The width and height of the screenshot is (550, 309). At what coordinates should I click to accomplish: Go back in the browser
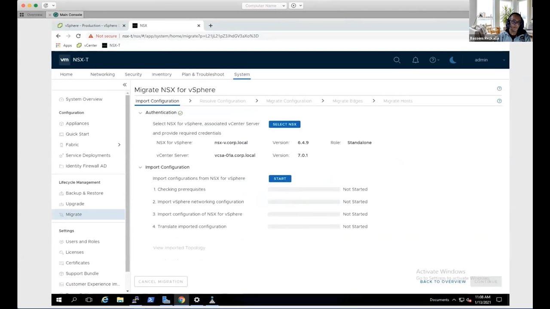click(58, 36)
